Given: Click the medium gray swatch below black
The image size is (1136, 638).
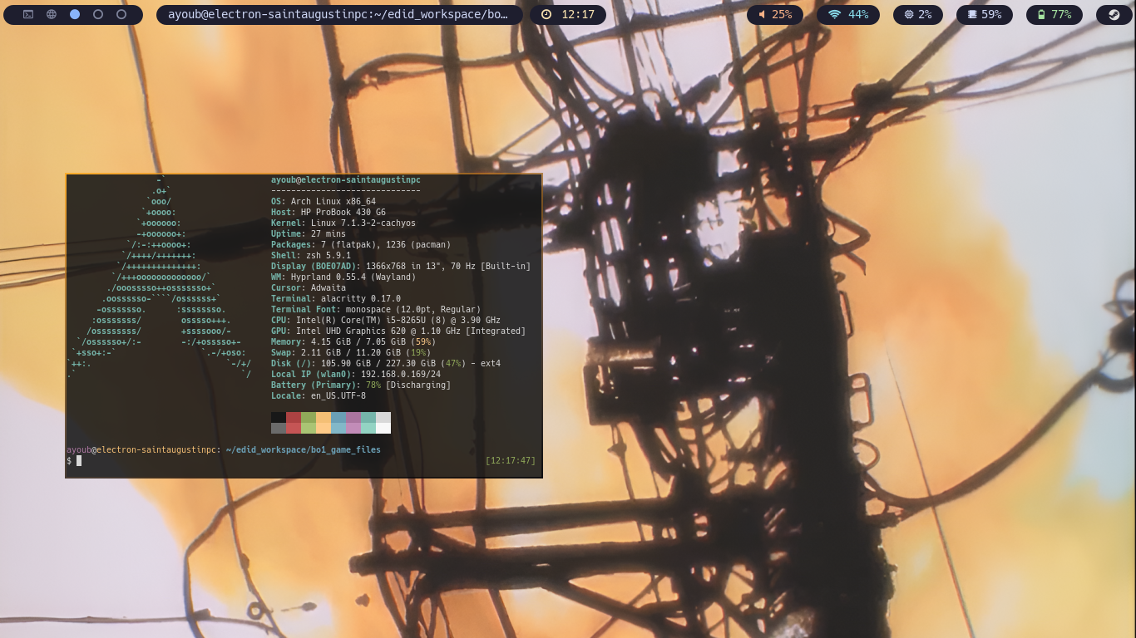Looking at the screenshot, I should coord(279,428).
